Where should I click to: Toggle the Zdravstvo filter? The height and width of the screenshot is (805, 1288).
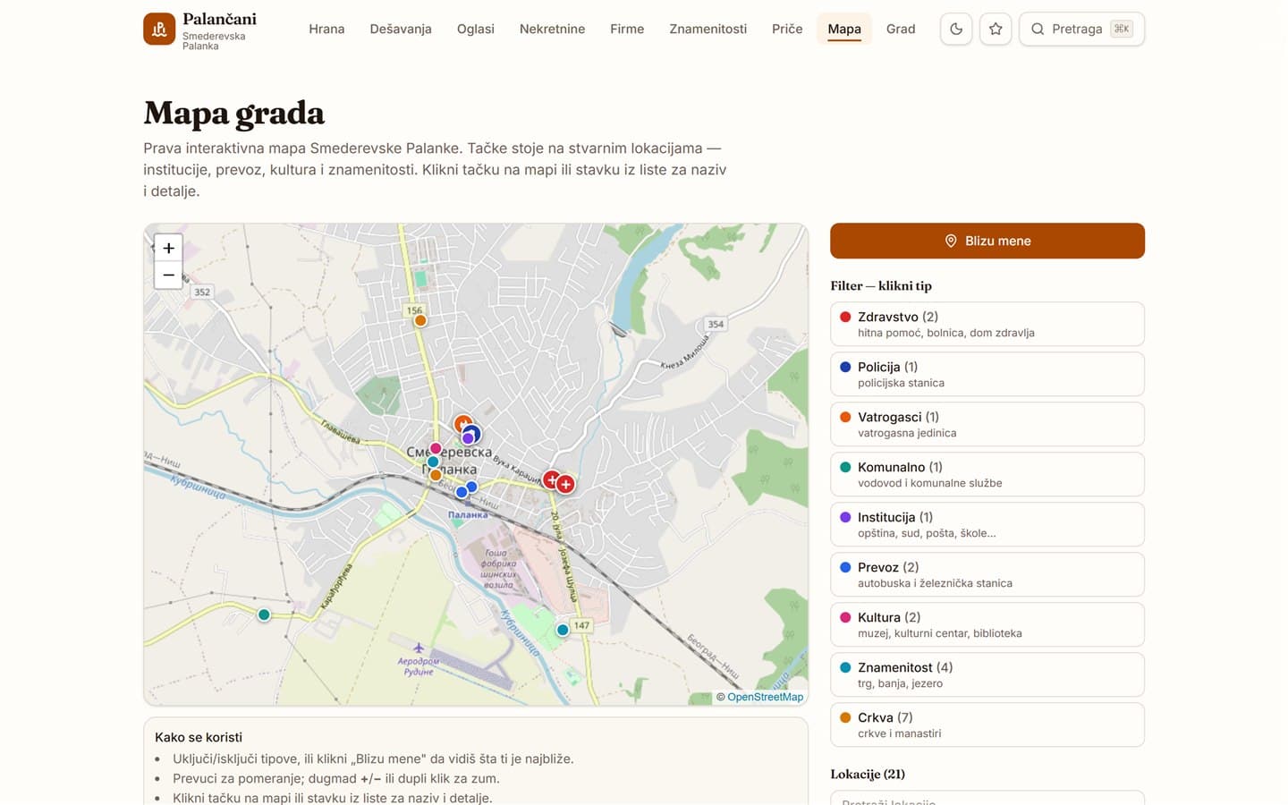pos(987,324)
